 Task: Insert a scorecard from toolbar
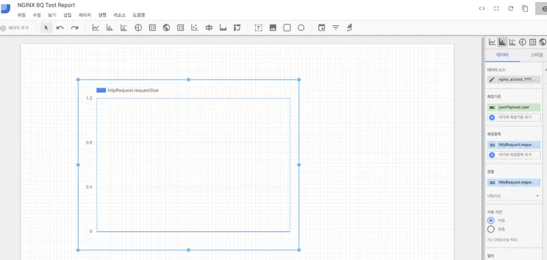coord(181,28)
